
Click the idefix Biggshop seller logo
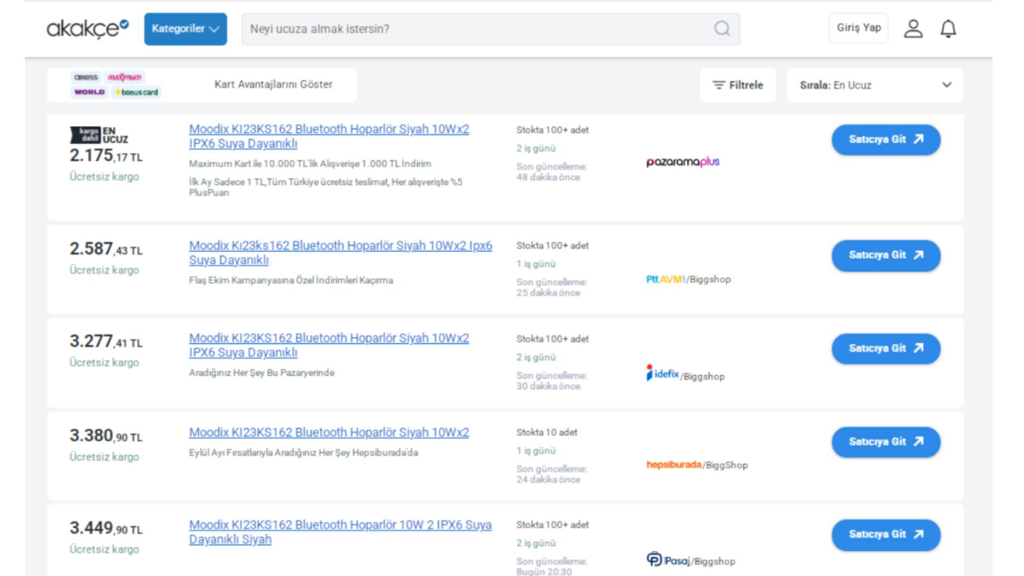click(x=685, y=375)
